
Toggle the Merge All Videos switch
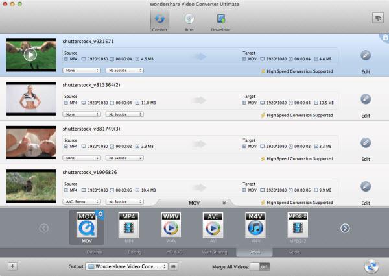[x=259, y=266]
